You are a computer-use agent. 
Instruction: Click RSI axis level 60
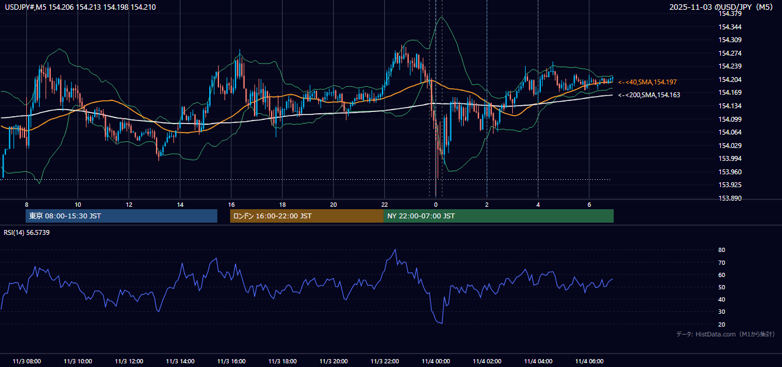point(722,275)
